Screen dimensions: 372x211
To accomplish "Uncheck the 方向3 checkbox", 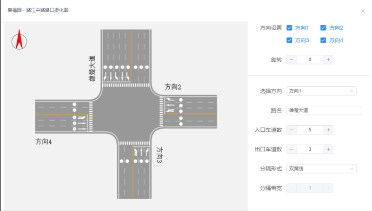I will 289,40.
